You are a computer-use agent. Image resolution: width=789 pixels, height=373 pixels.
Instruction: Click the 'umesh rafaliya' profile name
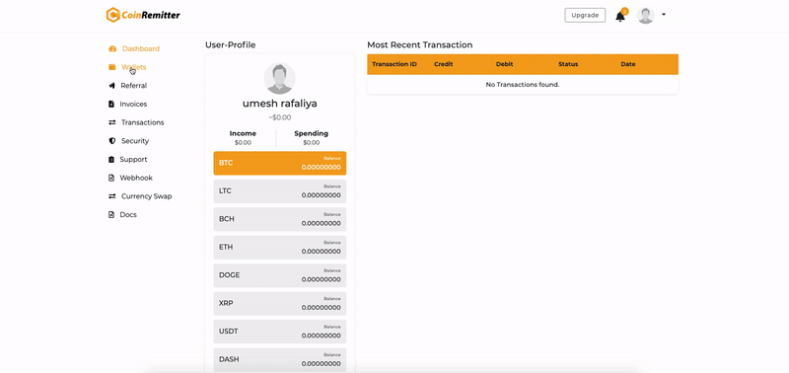click(280, 104)
